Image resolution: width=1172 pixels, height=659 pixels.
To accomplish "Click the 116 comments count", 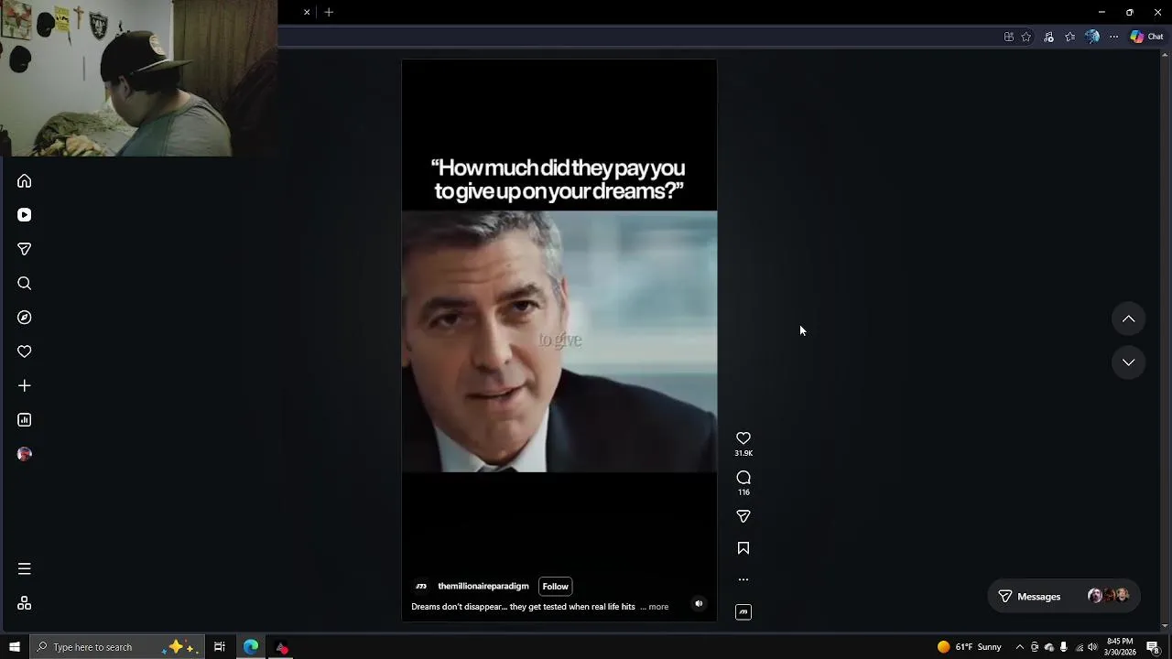I will [743, 492].
